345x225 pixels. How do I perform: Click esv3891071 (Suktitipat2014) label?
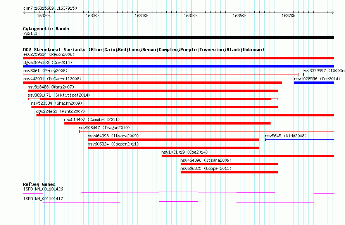(59, 95)
